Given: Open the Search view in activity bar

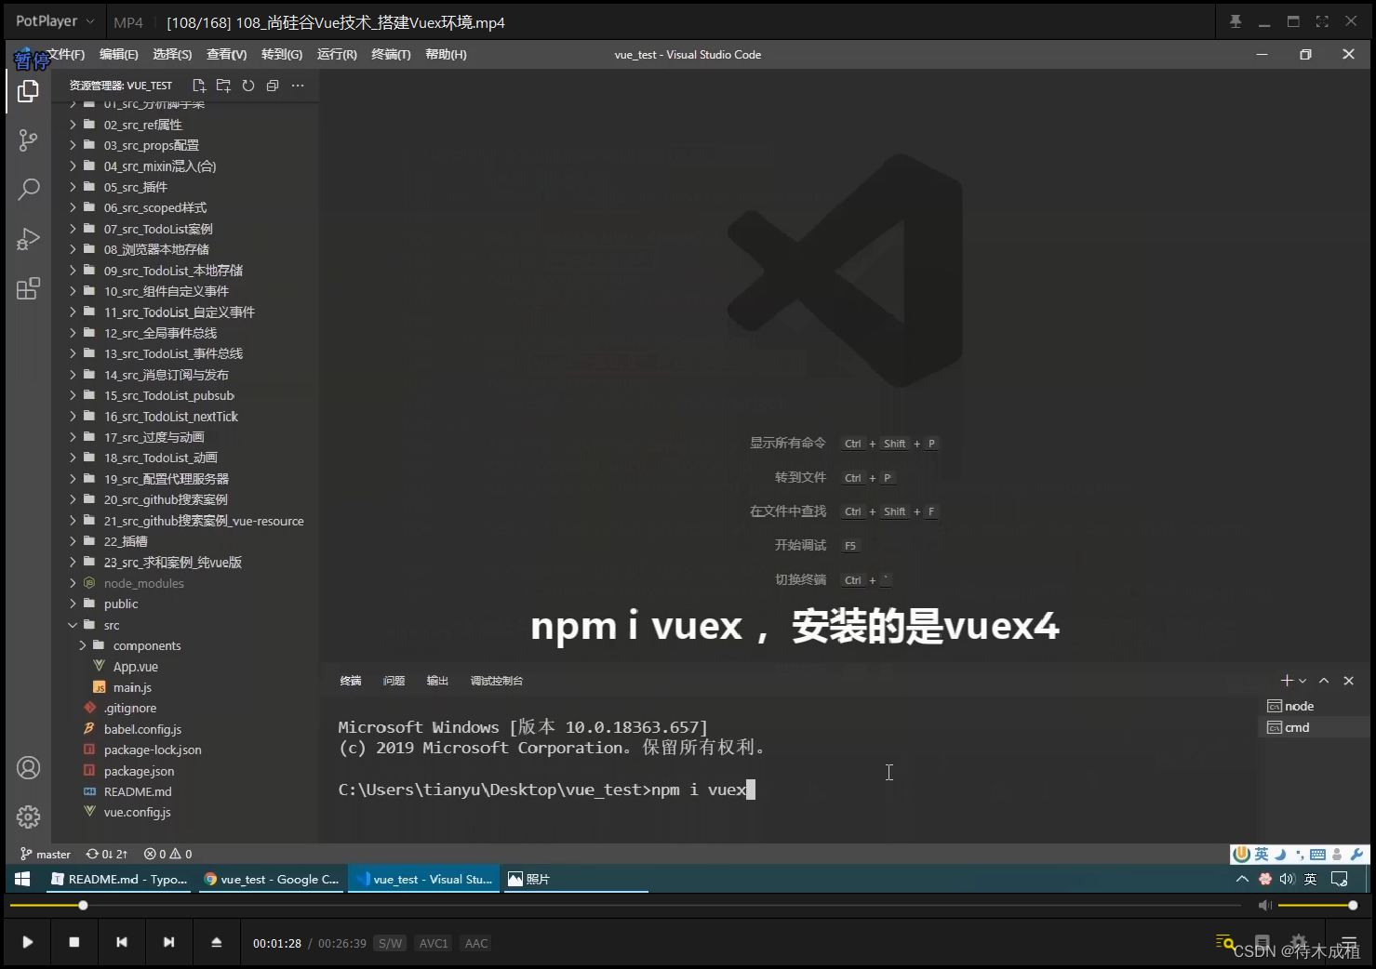Looking at the screenshot, I should pyautogui.click(x=28, y=190).
